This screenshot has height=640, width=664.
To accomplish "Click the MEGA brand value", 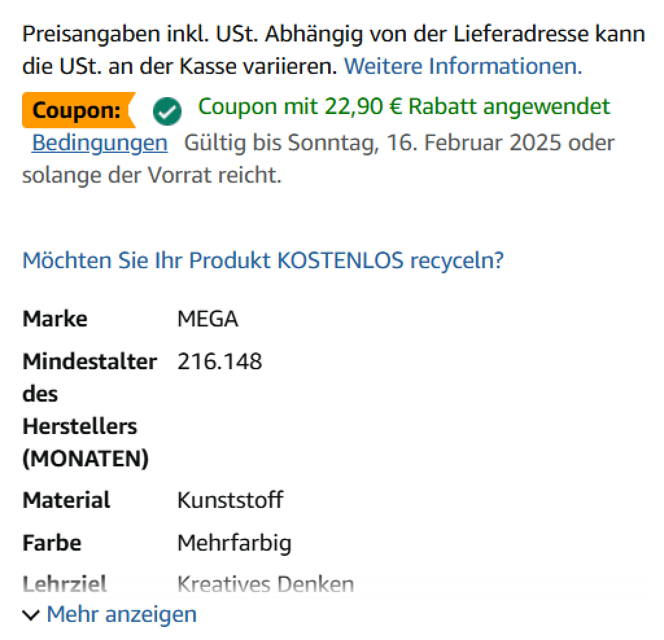I will pos(207,319).
